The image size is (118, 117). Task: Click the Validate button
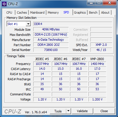click(82, 111)
